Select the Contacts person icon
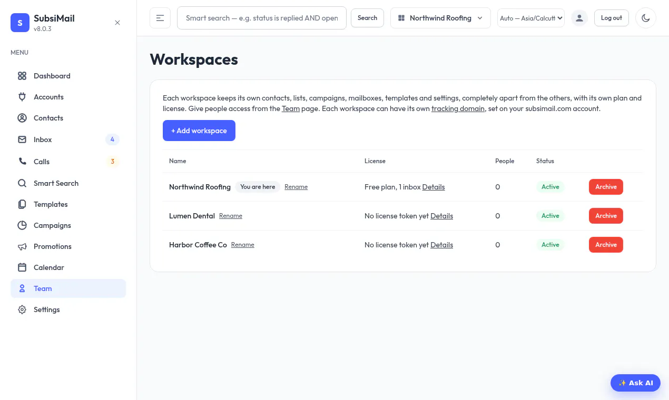 click(x=22, y=118)
